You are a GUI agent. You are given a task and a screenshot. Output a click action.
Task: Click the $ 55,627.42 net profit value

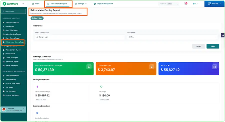[x=170, y=70]
